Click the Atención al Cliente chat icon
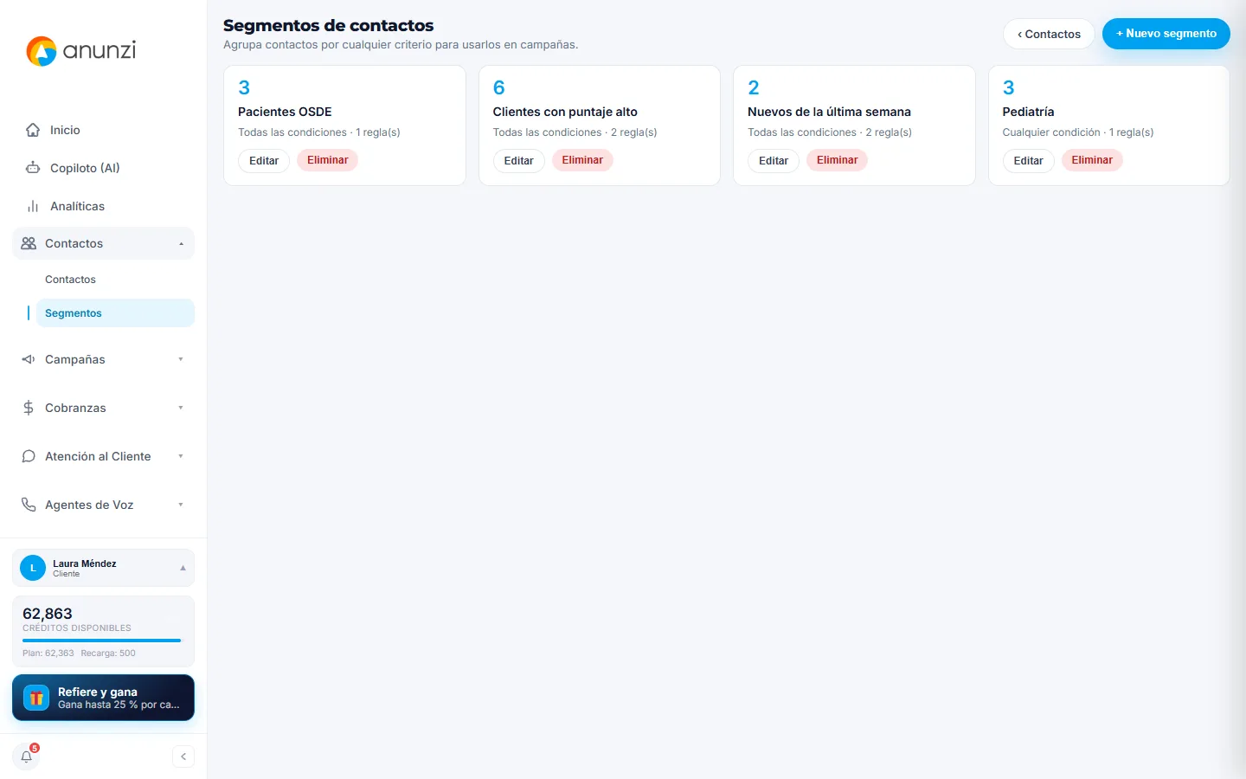The image size is (1246, 779). (x=29, y=456)
